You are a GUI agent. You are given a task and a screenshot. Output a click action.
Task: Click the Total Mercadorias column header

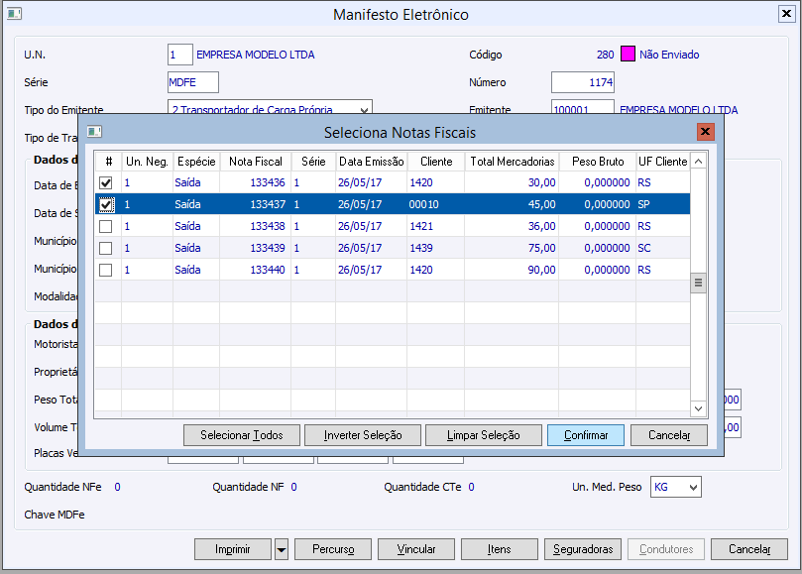click(x=512, y=161)
